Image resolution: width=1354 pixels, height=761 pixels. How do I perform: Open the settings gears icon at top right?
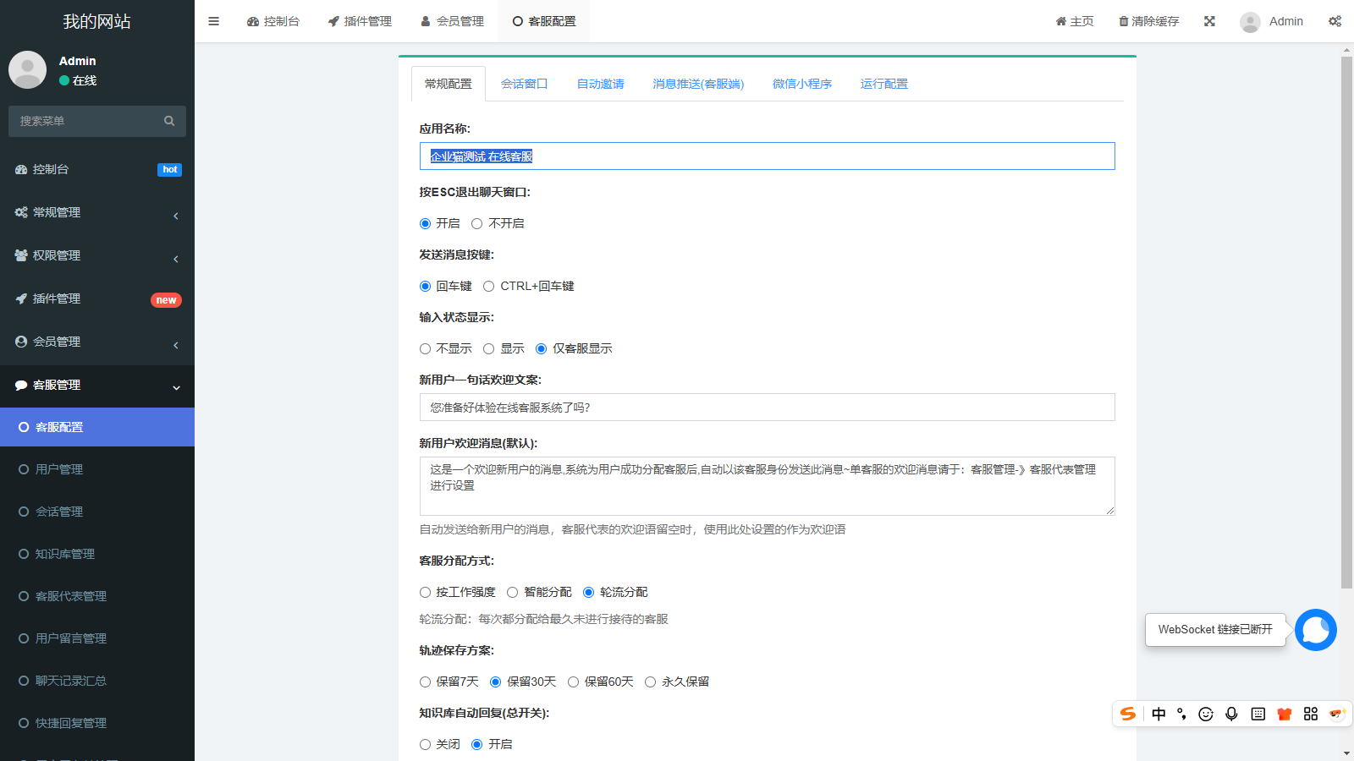[x=1335, y=21]
